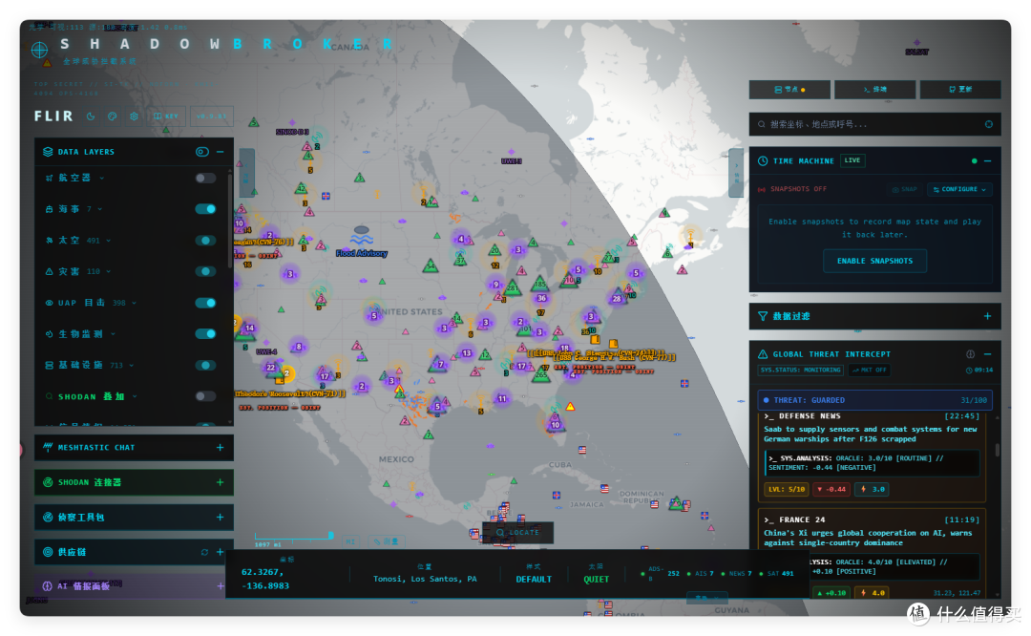Expand the UAP 目击 398 chevron
The width and height of the screenshot is (1031, 636).
(x=135, y=304)
